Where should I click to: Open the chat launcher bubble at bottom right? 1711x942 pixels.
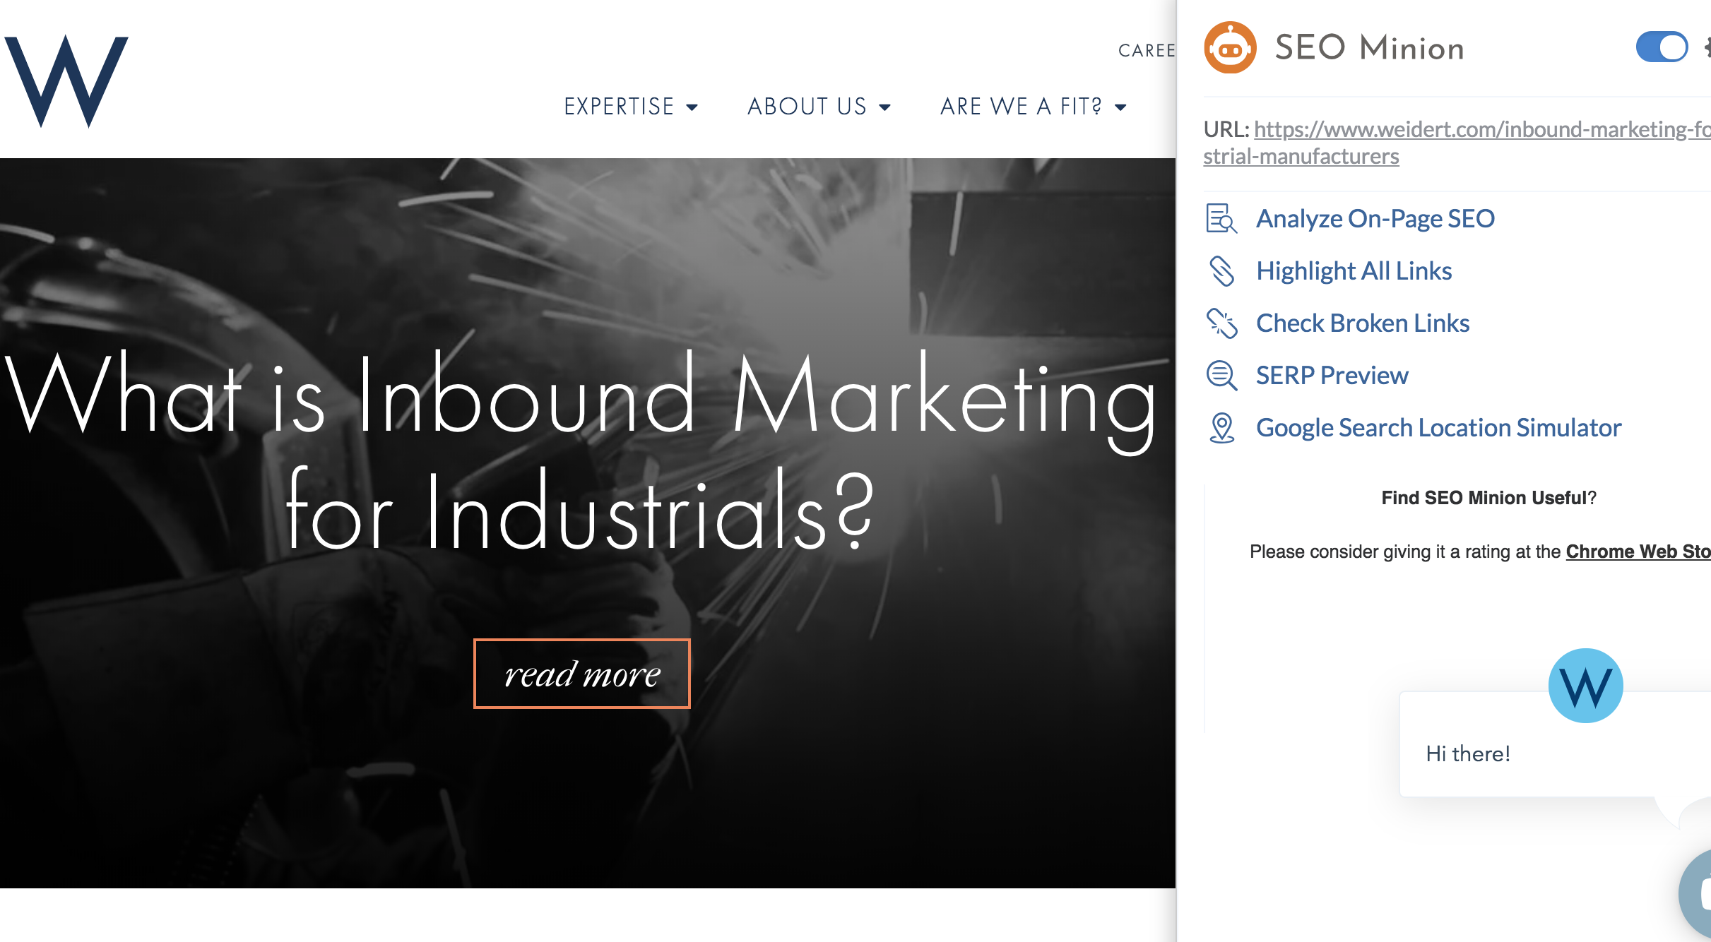pos(1697,894)
